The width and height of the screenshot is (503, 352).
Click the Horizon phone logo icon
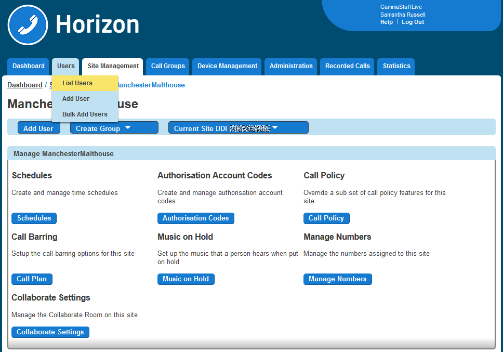pos(28,25)
